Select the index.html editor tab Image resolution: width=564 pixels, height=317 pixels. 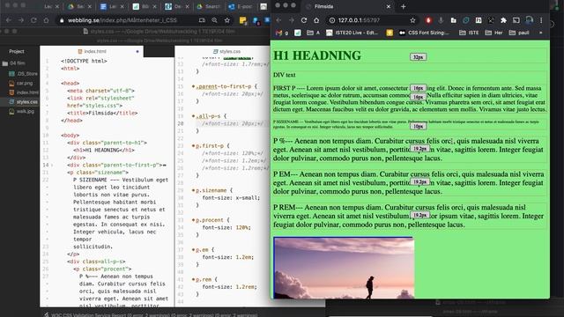pyautogui.click(x=92, y=51)
